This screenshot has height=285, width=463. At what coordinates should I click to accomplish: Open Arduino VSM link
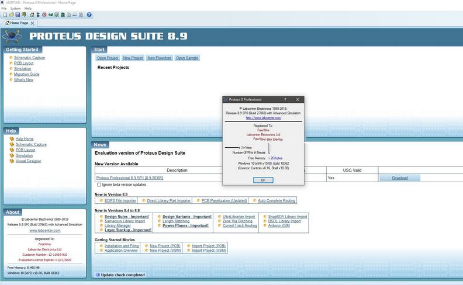(x=279, y=225)
